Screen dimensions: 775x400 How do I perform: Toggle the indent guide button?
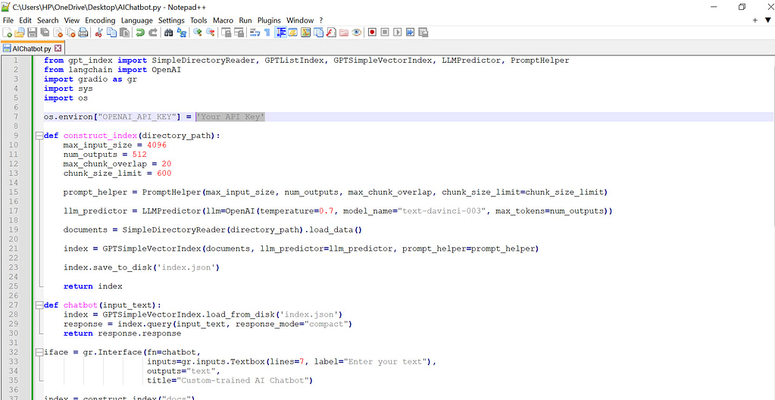(280, 33)
